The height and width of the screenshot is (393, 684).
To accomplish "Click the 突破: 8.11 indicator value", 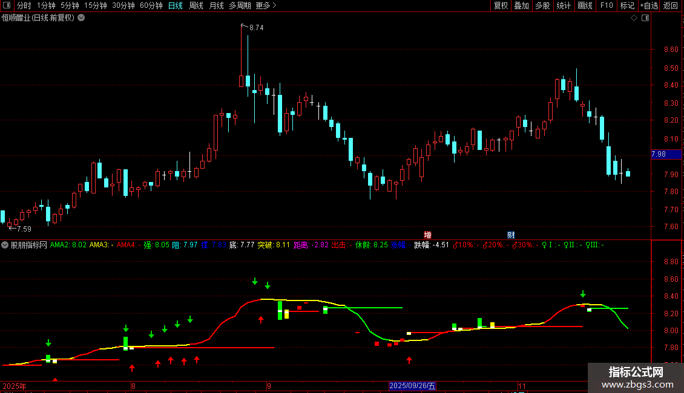I will tap(274, 245).
